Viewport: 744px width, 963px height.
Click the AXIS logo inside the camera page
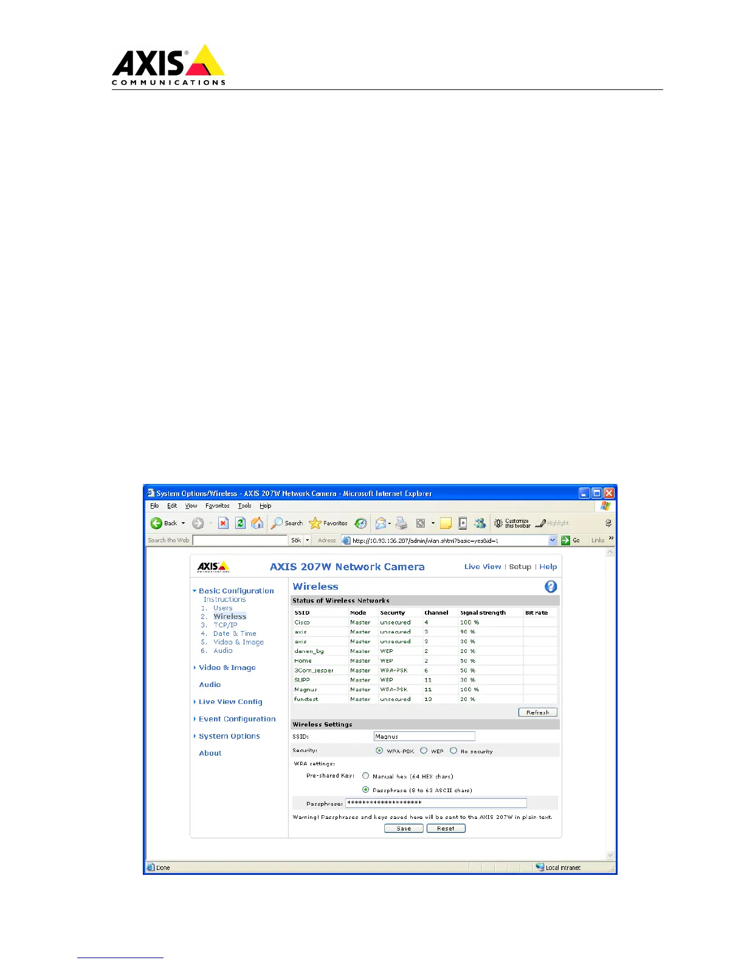[213, 567]
